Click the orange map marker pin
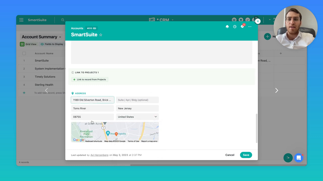This screenshot has width=323, height=181. [x=116, y=134]
